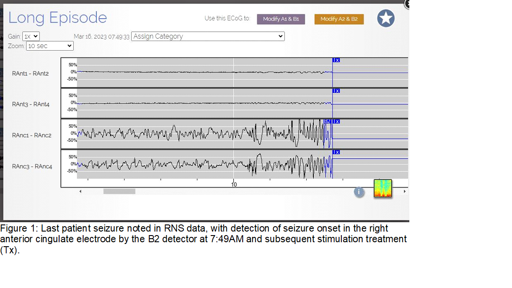
Task: Expand the Zoom 10 sec dropdown
Action: point(50,46)
